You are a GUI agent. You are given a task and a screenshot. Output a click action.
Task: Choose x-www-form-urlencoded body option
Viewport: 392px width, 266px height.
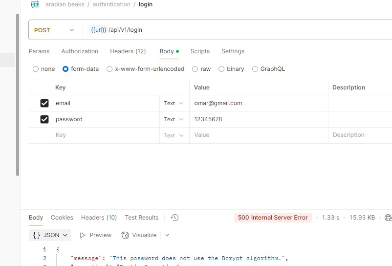click(109, 69)
